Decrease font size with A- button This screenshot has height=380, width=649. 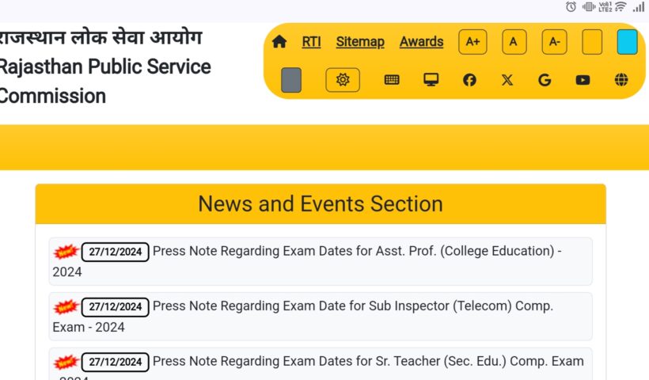(554, 42)
